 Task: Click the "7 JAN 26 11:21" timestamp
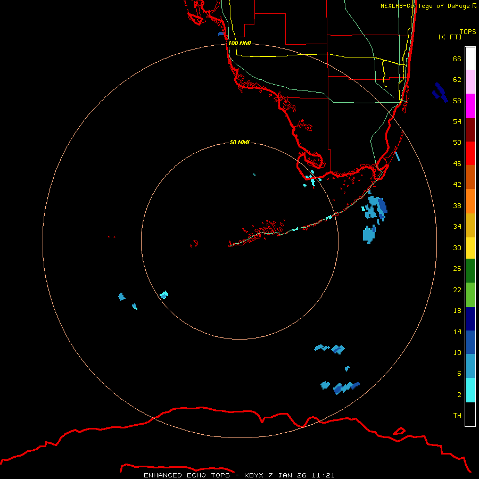(x=302, y=475)
